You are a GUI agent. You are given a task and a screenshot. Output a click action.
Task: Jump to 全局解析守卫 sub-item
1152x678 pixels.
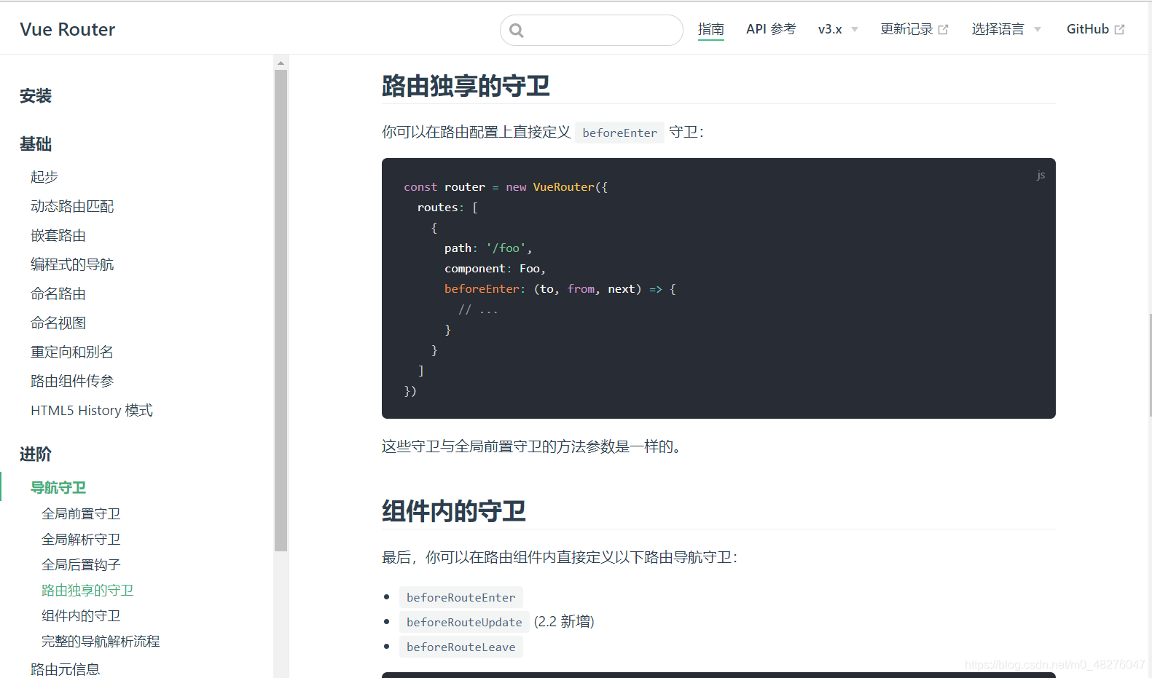pyautogui.click(x=81, y=539)
